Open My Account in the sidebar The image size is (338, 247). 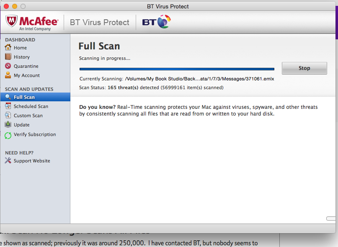pyautogui.click(x=27, y=75)
